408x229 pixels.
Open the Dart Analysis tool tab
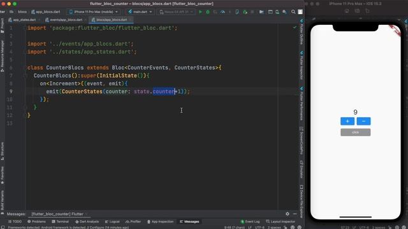point(87,221)
